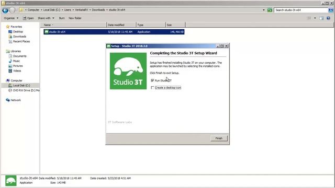Click the Network icon in navigation pane
Screen dimensions: 335x188
8,100
